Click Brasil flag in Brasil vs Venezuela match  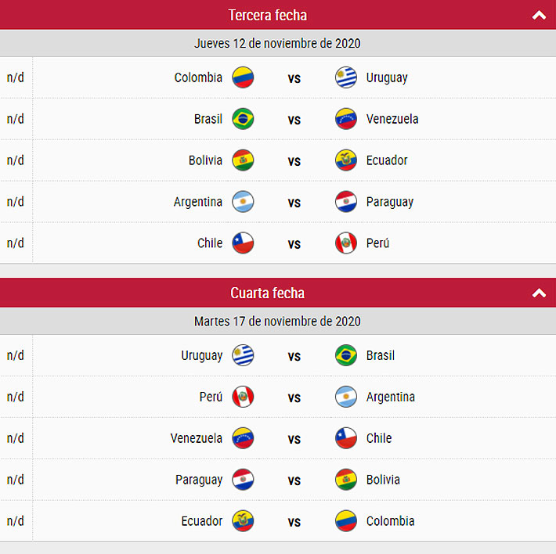[243, 119]
